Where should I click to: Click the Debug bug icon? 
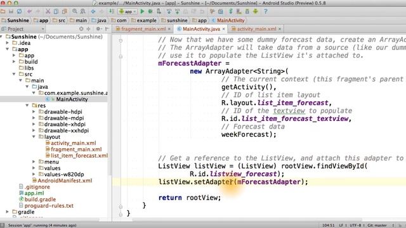coord(150,11)
